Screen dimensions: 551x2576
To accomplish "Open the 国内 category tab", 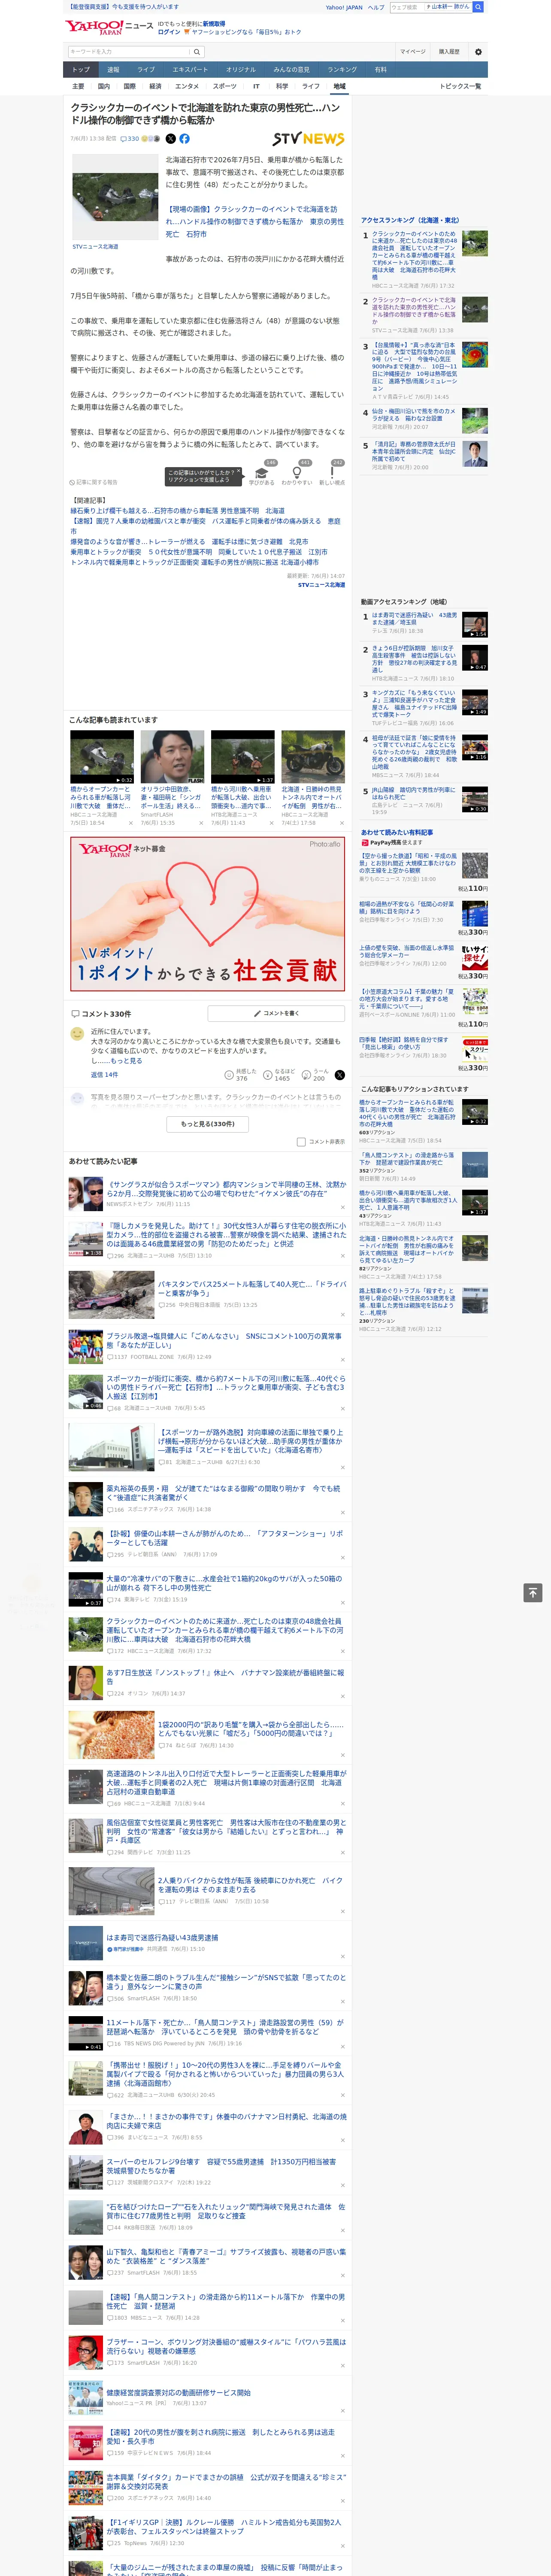I will click(x=103, y=87).
